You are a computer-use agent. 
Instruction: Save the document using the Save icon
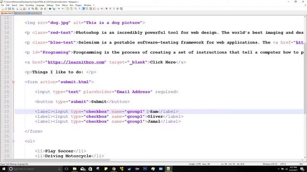(x=10, y=9)
